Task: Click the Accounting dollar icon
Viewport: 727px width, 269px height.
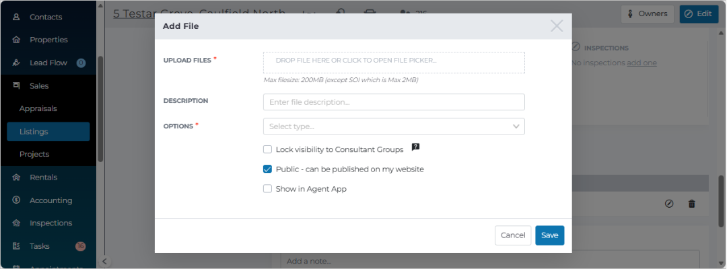Action: click(x=16, y=200)
